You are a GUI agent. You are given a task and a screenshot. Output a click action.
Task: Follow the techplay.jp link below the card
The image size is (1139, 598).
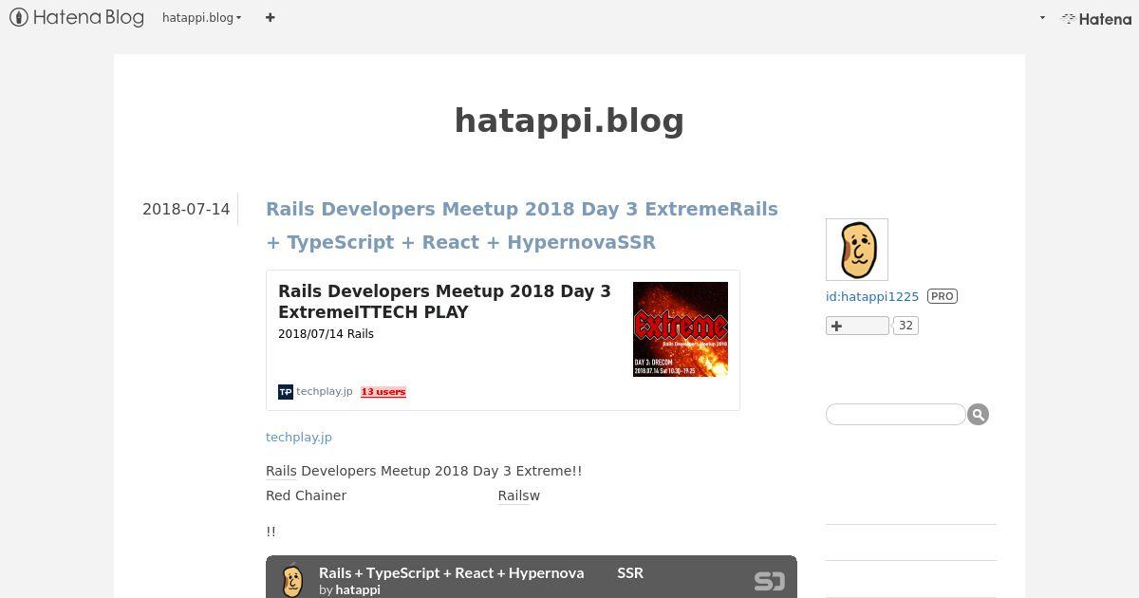pyautogui.click(x=299, y=438)
